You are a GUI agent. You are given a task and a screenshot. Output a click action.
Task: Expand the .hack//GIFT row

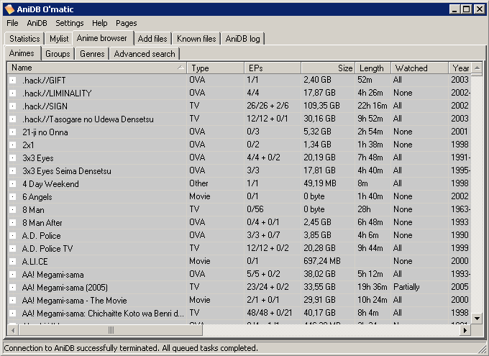(12, 81)
